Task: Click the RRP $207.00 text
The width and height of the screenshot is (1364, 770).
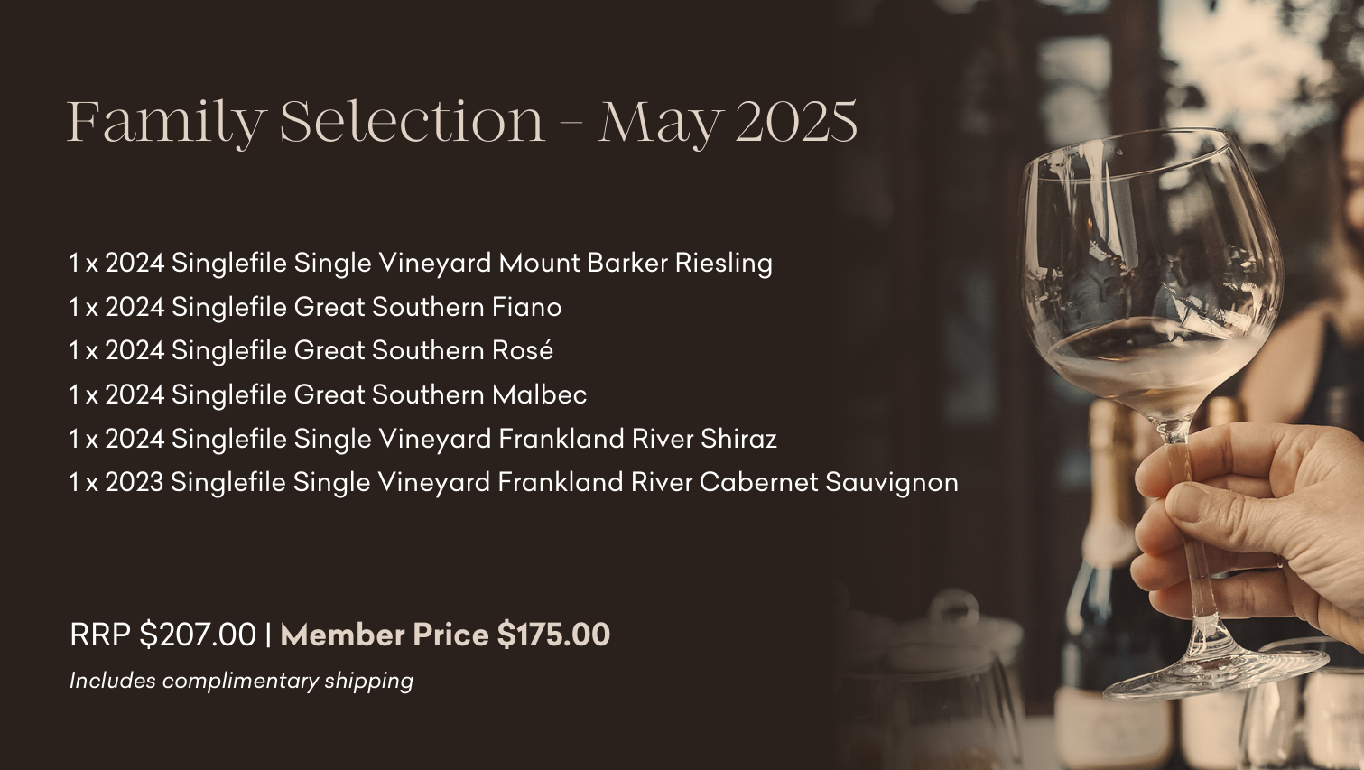Action: coord(162,635)
